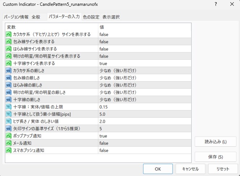Click the bool icon beside 十字線サインを表示する
Screen dimensions: 240x176
(x=9, y=63)
